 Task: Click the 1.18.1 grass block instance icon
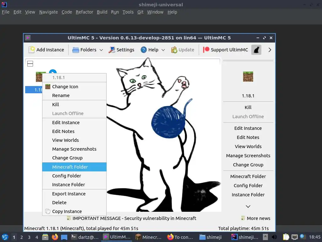[39, 77]
